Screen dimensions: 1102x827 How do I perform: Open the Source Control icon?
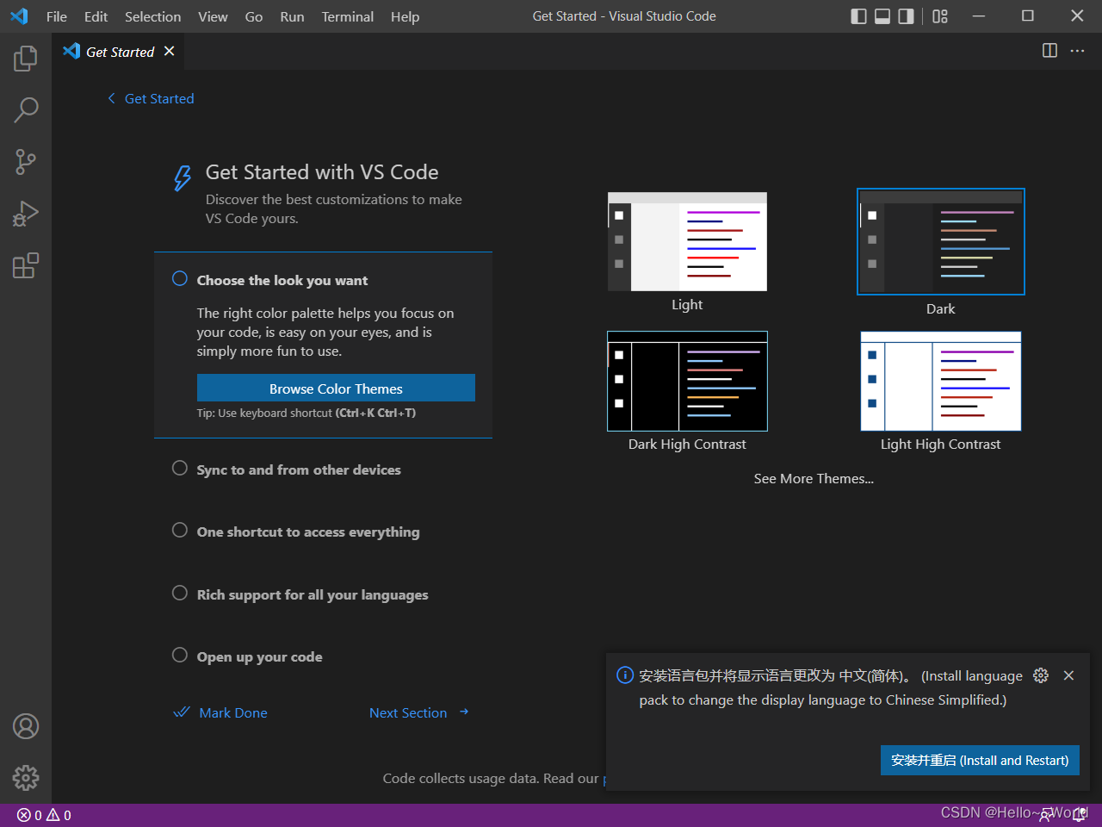click(x=25, y=162)
